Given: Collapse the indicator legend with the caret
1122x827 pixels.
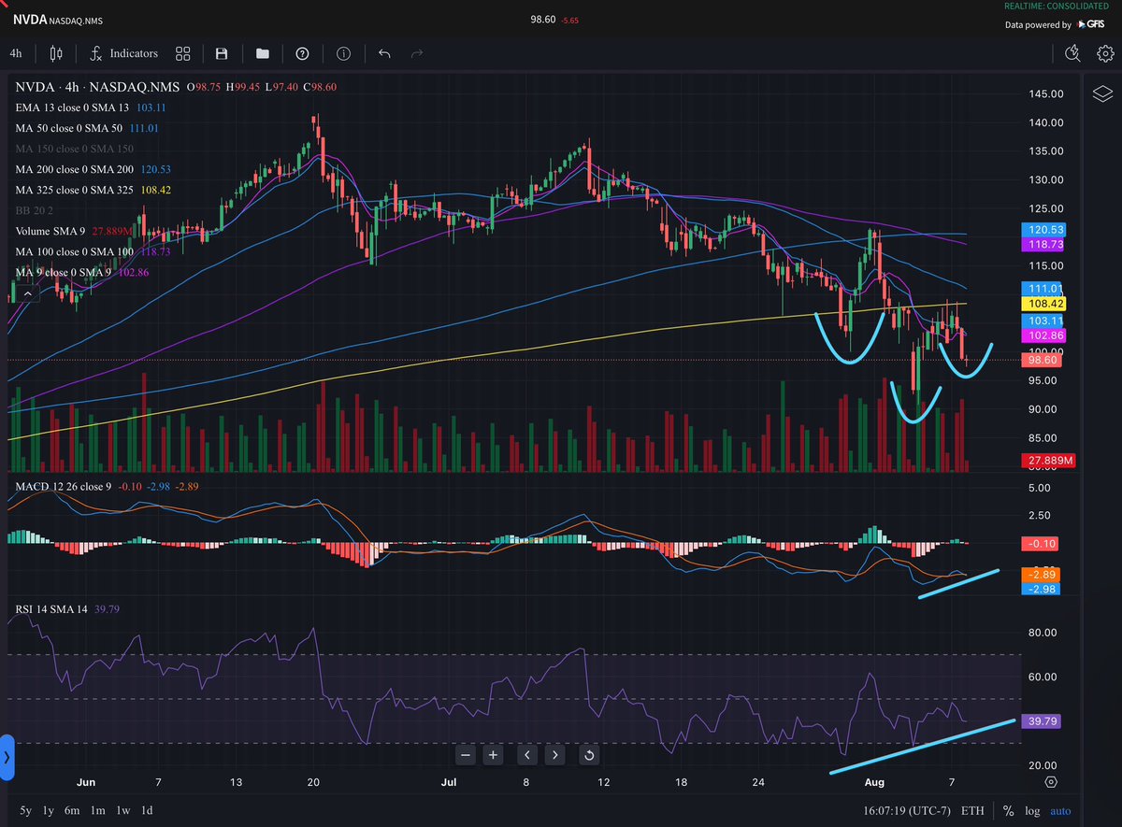Looking at the screenshot, I should pos(27,293).
